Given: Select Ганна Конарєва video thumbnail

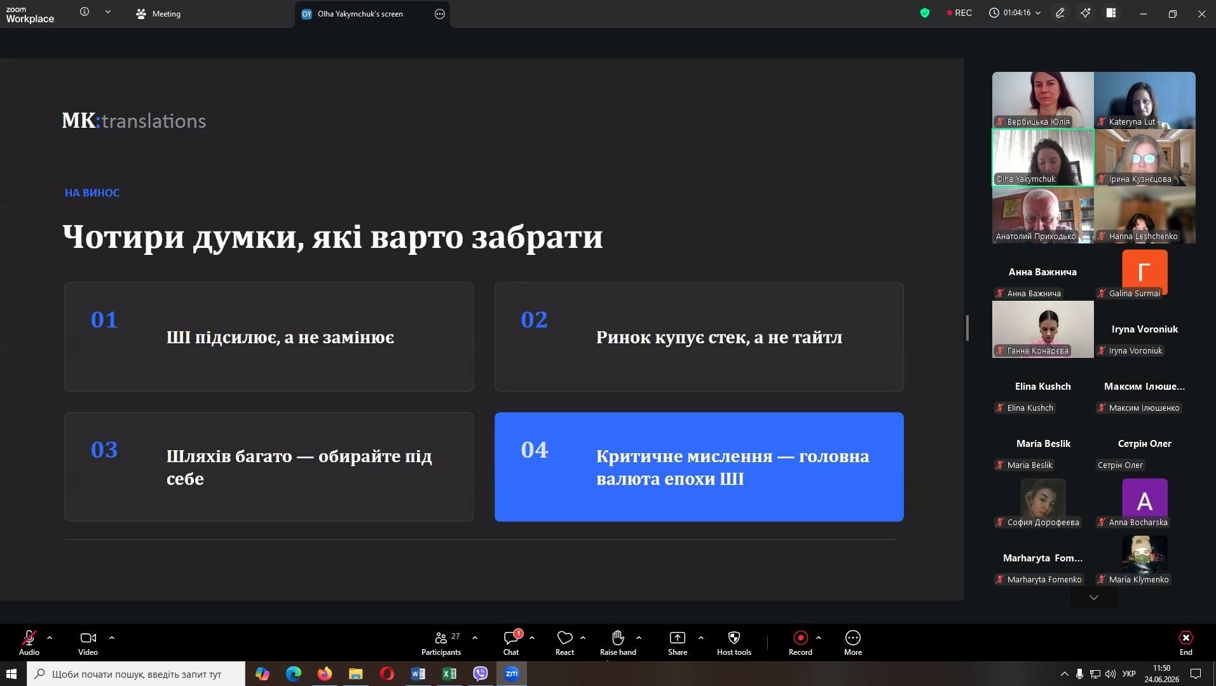Looking at the screenshot, I should coord(1043,329).
